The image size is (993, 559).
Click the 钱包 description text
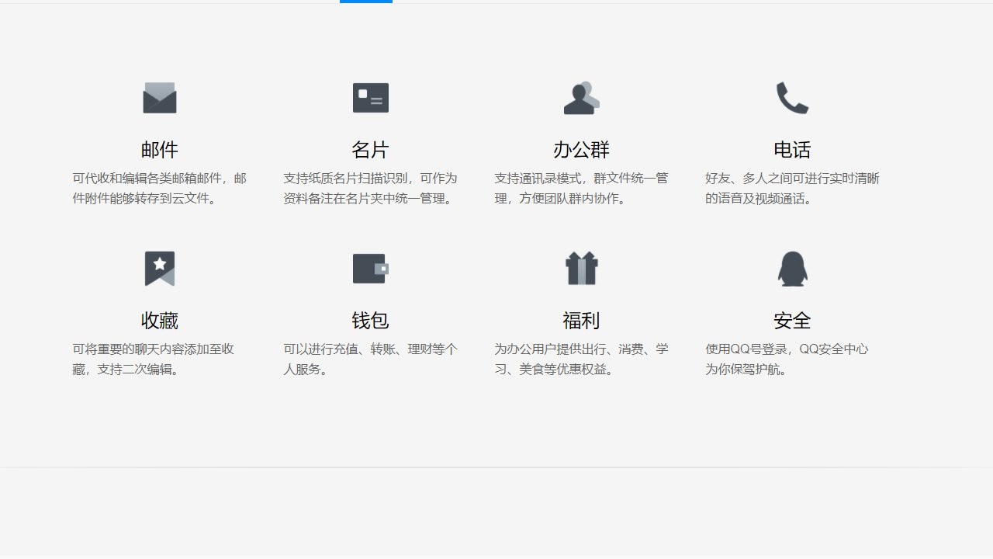pyautogui.click(x=370, y=359)
